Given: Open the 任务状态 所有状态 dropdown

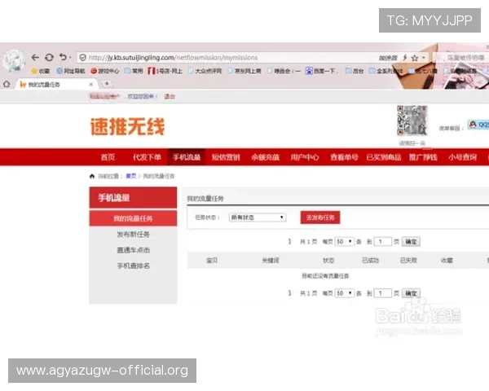Looking at the screenshot, I should 258,217.
